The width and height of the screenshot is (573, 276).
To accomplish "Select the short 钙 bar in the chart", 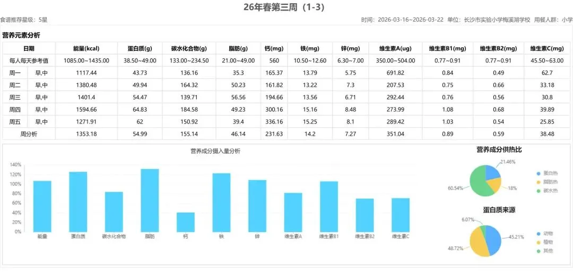I will pyautogui.click(x=186, y=222).
